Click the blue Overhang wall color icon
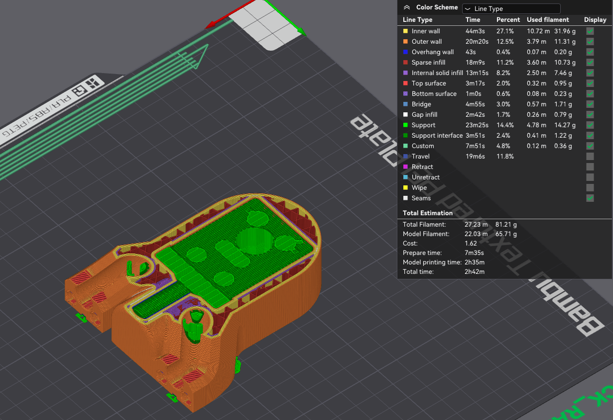Image resolution: width=613 pixels, height=420 pixels. (405, 52)
